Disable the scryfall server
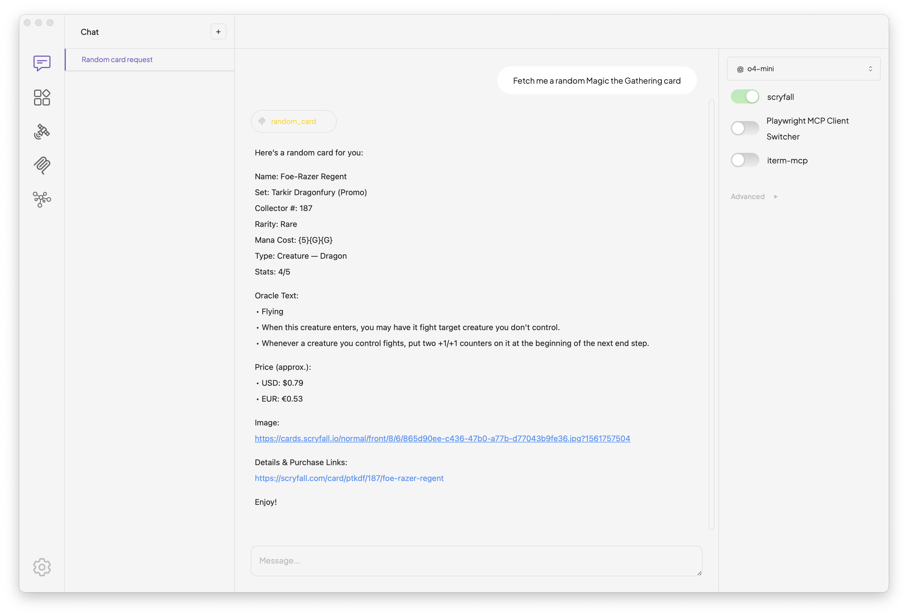Screen dimensions: 908x616 pyautogui.click(x=744, y=96)
